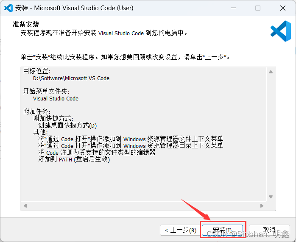Click the summary box scroll-up arrow
The image size is (296, 242).
[x=270, y=72]
